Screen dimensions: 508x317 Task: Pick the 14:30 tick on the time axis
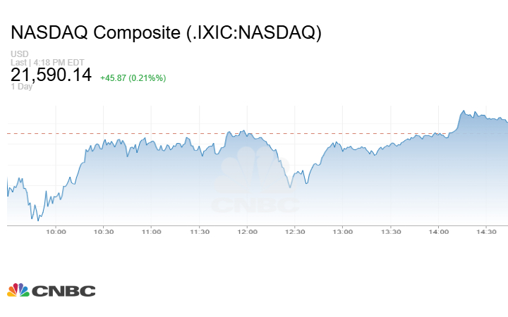pyautogui.click(x=486, y=232)
